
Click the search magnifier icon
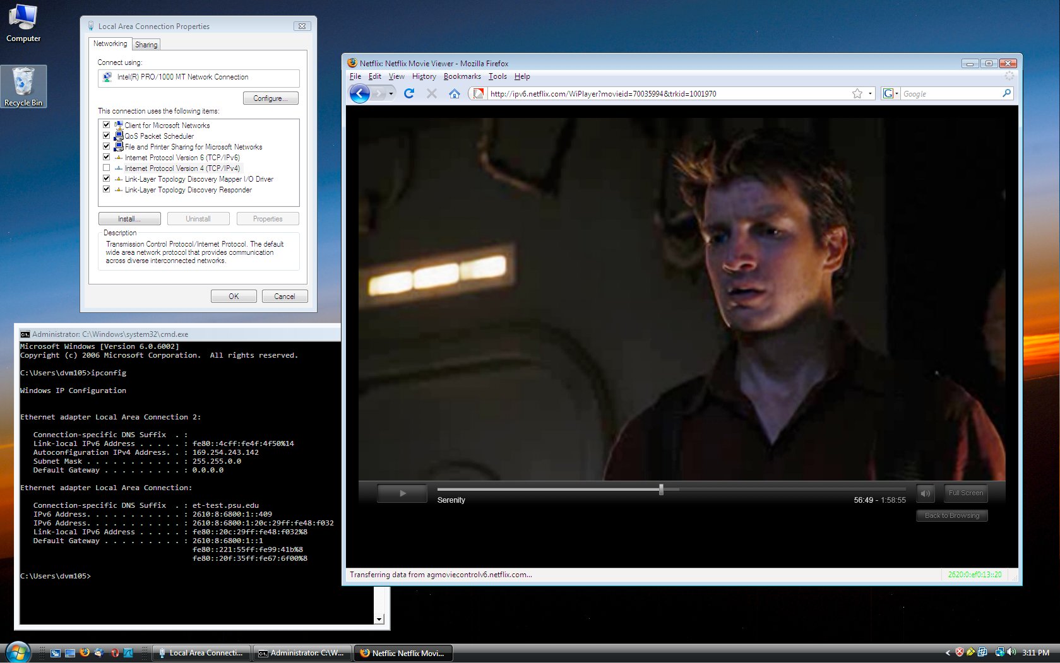(x=1006, y=93)
